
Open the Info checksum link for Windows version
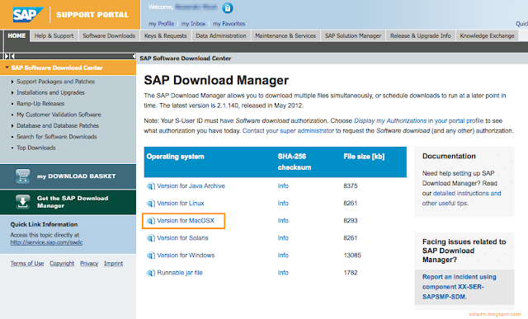(283, 256)
